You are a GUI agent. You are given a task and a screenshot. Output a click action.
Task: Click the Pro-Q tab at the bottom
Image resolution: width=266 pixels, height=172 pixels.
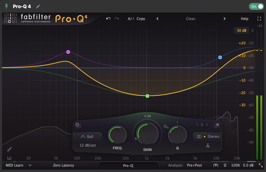tap(128, 166)
